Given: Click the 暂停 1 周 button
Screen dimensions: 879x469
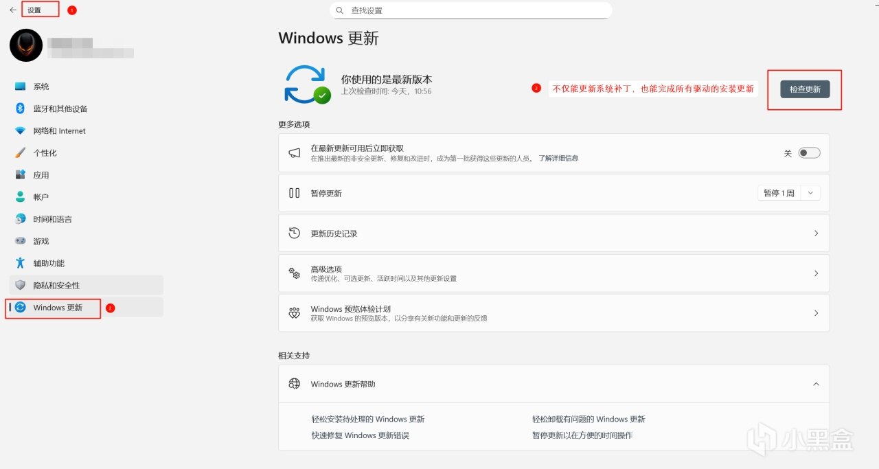Looking at the screenshot, I should point(779,193).
